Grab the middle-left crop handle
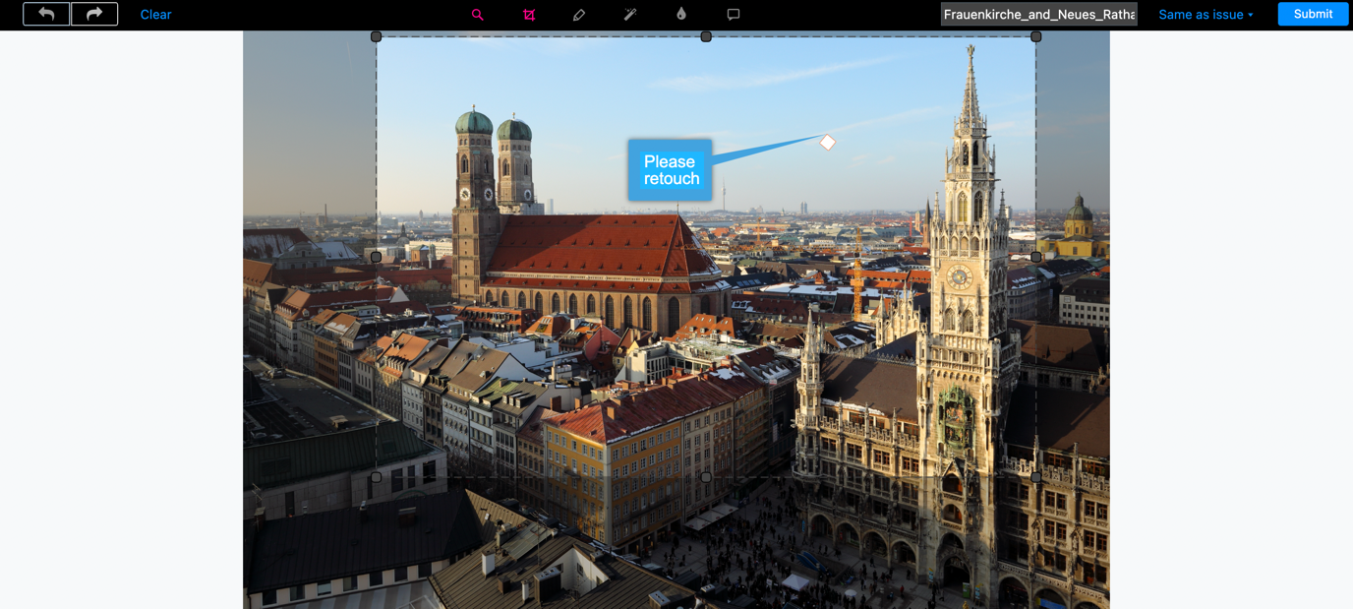This screenshot has width=1353, height=609. pos(377,256)
